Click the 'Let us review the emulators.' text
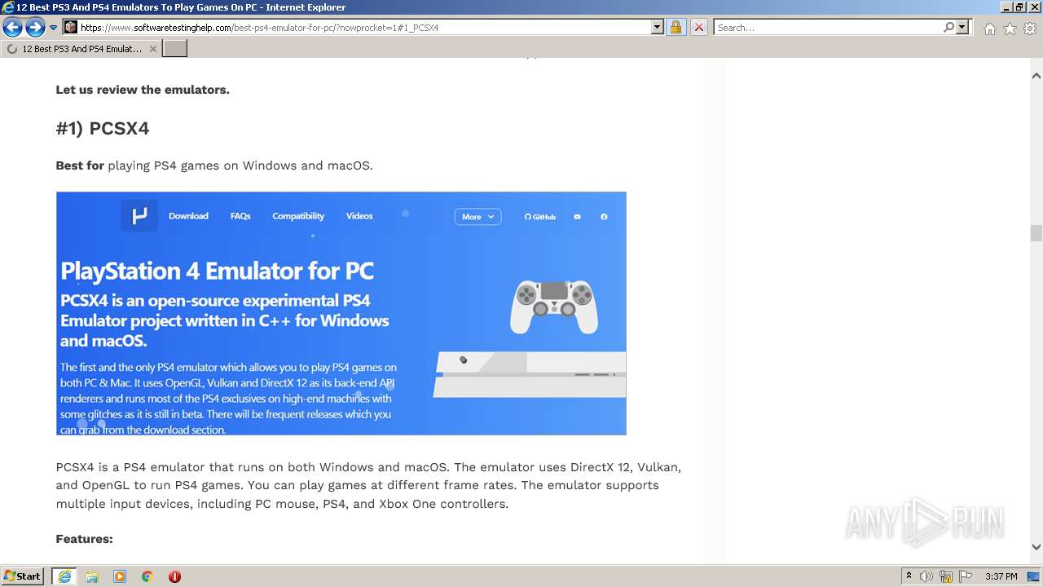This screenshot has height=587, width=1043. (143, 90)
